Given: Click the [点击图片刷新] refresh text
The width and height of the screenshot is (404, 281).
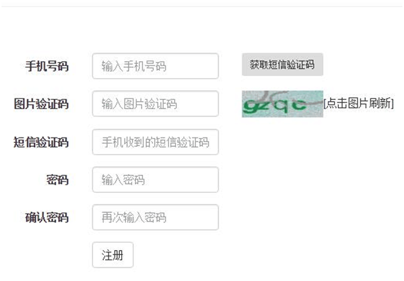Looking at the screenshot, I should pos(358,104).
